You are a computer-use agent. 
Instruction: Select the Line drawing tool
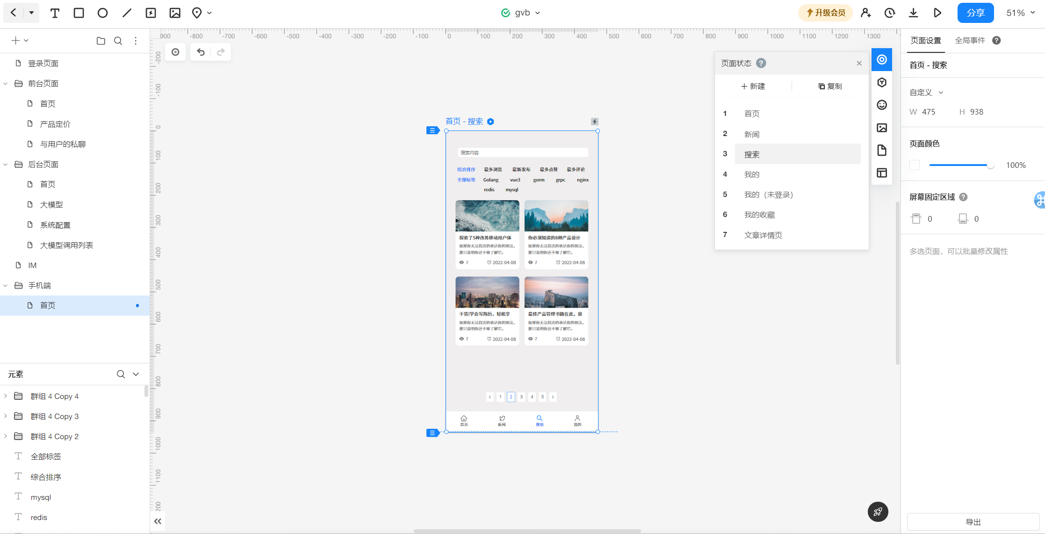pos(127,13)
